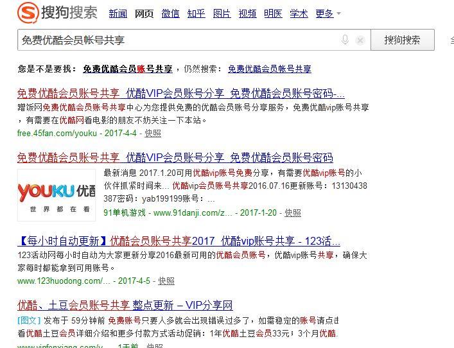Screen dimensions: 454x348
Task: View 快照 of the 45fan result
Action: click(153, 133)
